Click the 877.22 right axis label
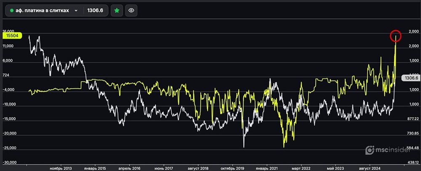Image resolution: width=421 pixels, height=171 pixels. coord(413,119)
